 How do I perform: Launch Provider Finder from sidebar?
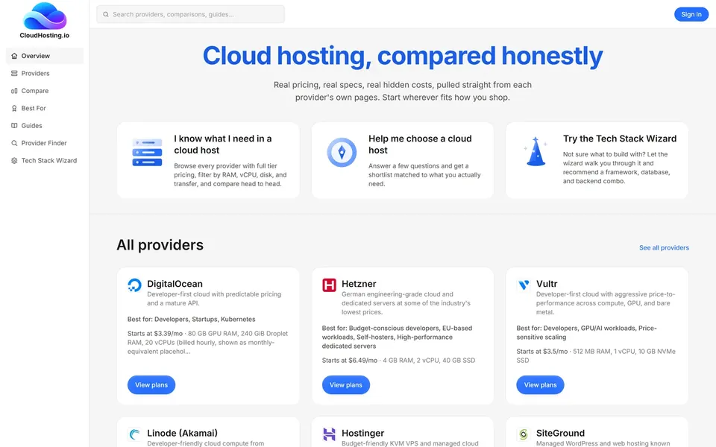pyautogui.click(x=45, y=143)
